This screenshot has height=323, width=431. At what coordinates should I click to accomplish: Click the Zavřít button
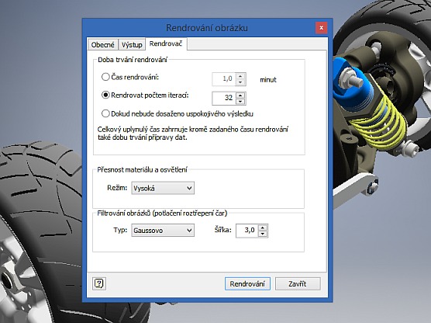coord(298,283)
